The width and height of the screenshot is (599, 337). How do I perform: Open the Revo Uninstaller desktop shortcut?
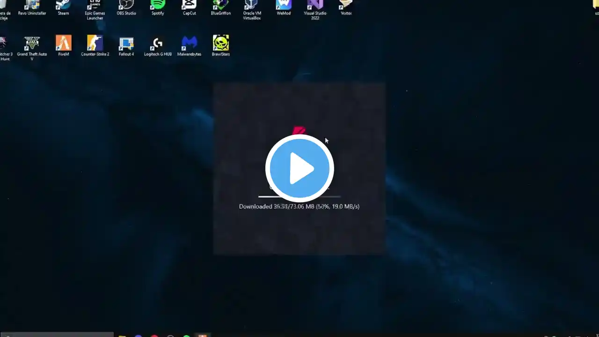point(32,8)
